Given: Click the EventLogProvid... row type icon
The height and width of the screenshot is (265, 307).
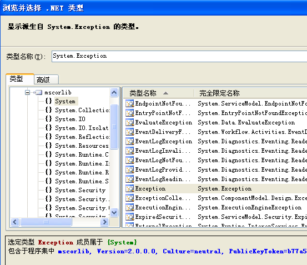Looking at the screenshot, I should [129, 169].
